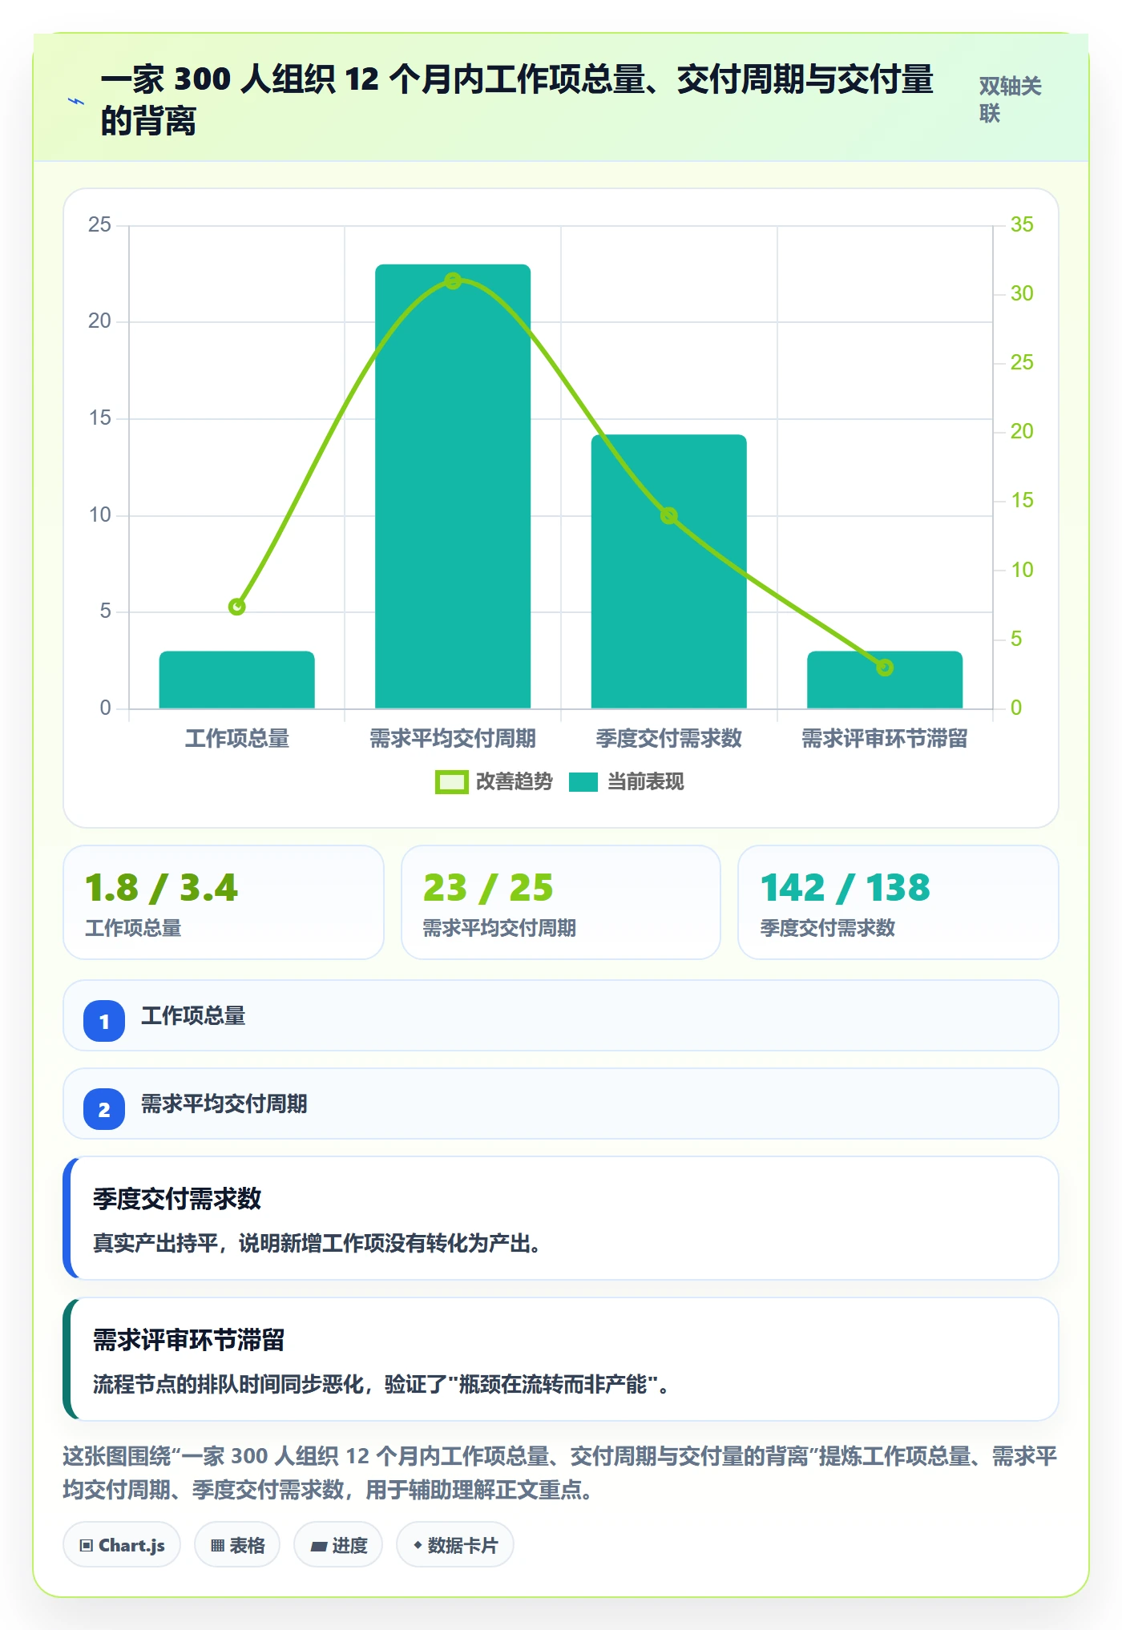Open list row 需求平均交付周期
The image size is (1122, 1630).
[x=561, y=1103]
